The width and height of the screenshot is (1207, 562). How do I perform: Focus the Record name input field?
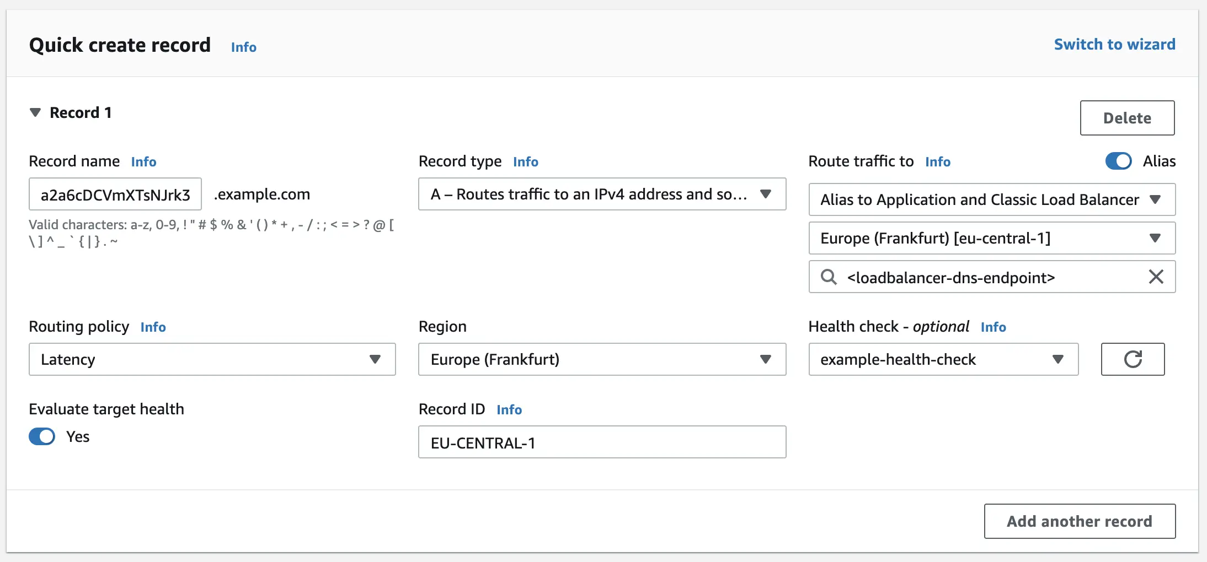tap(115, 194)
